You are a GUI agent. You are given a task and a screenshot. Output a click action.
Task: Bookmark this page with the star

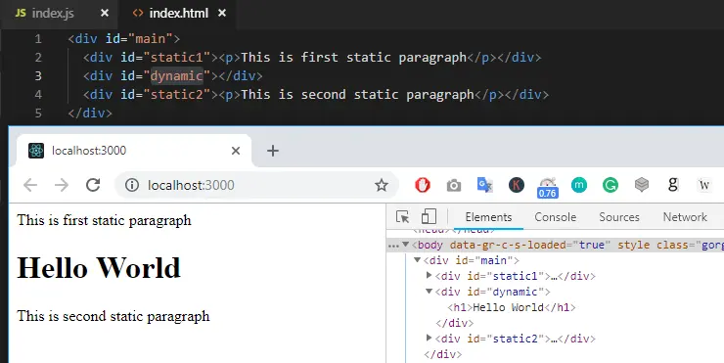click(x=382, y=185)
